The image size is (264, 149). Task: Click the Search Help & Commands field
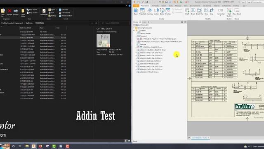[x=252, y=2]
